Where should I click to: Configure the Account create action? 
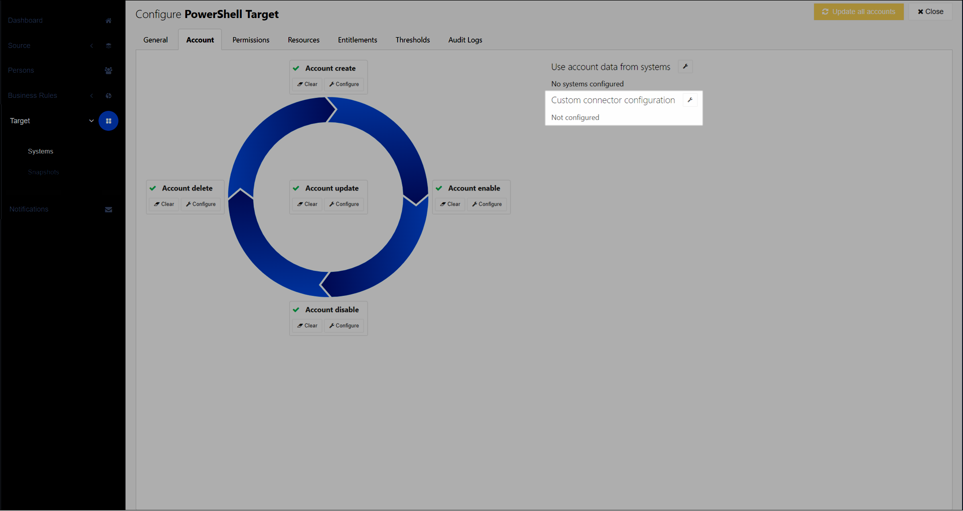click(x=344, y=84)
